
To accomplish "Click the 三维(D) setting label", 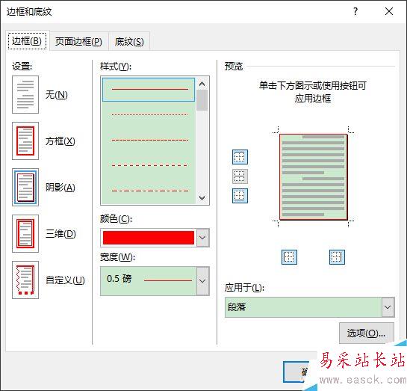I will point(60,234).
